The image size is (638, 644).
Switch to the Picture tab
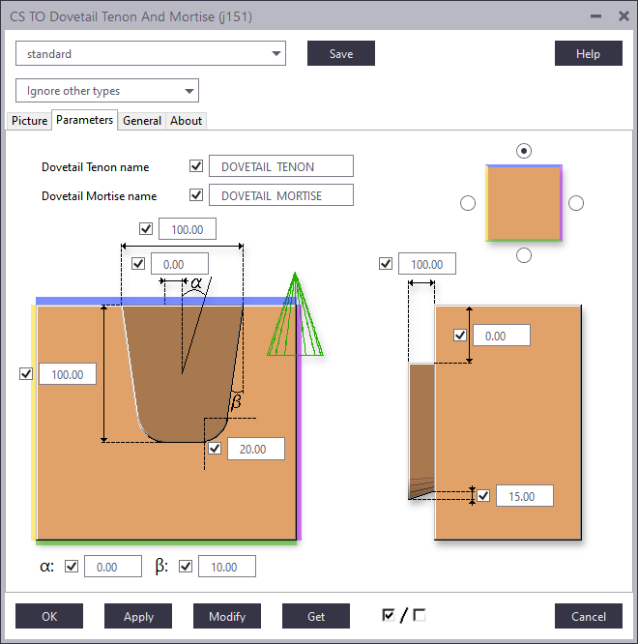[29, 121]
